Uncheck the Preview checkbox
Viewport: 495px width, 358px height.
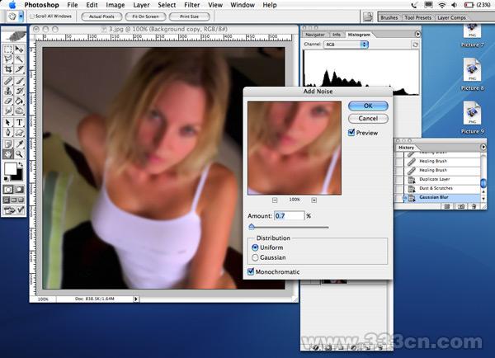[x=351, y=132]
